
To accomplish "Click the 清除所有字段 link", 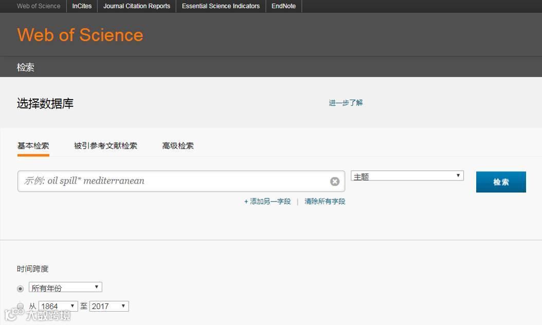I will 325,202.
